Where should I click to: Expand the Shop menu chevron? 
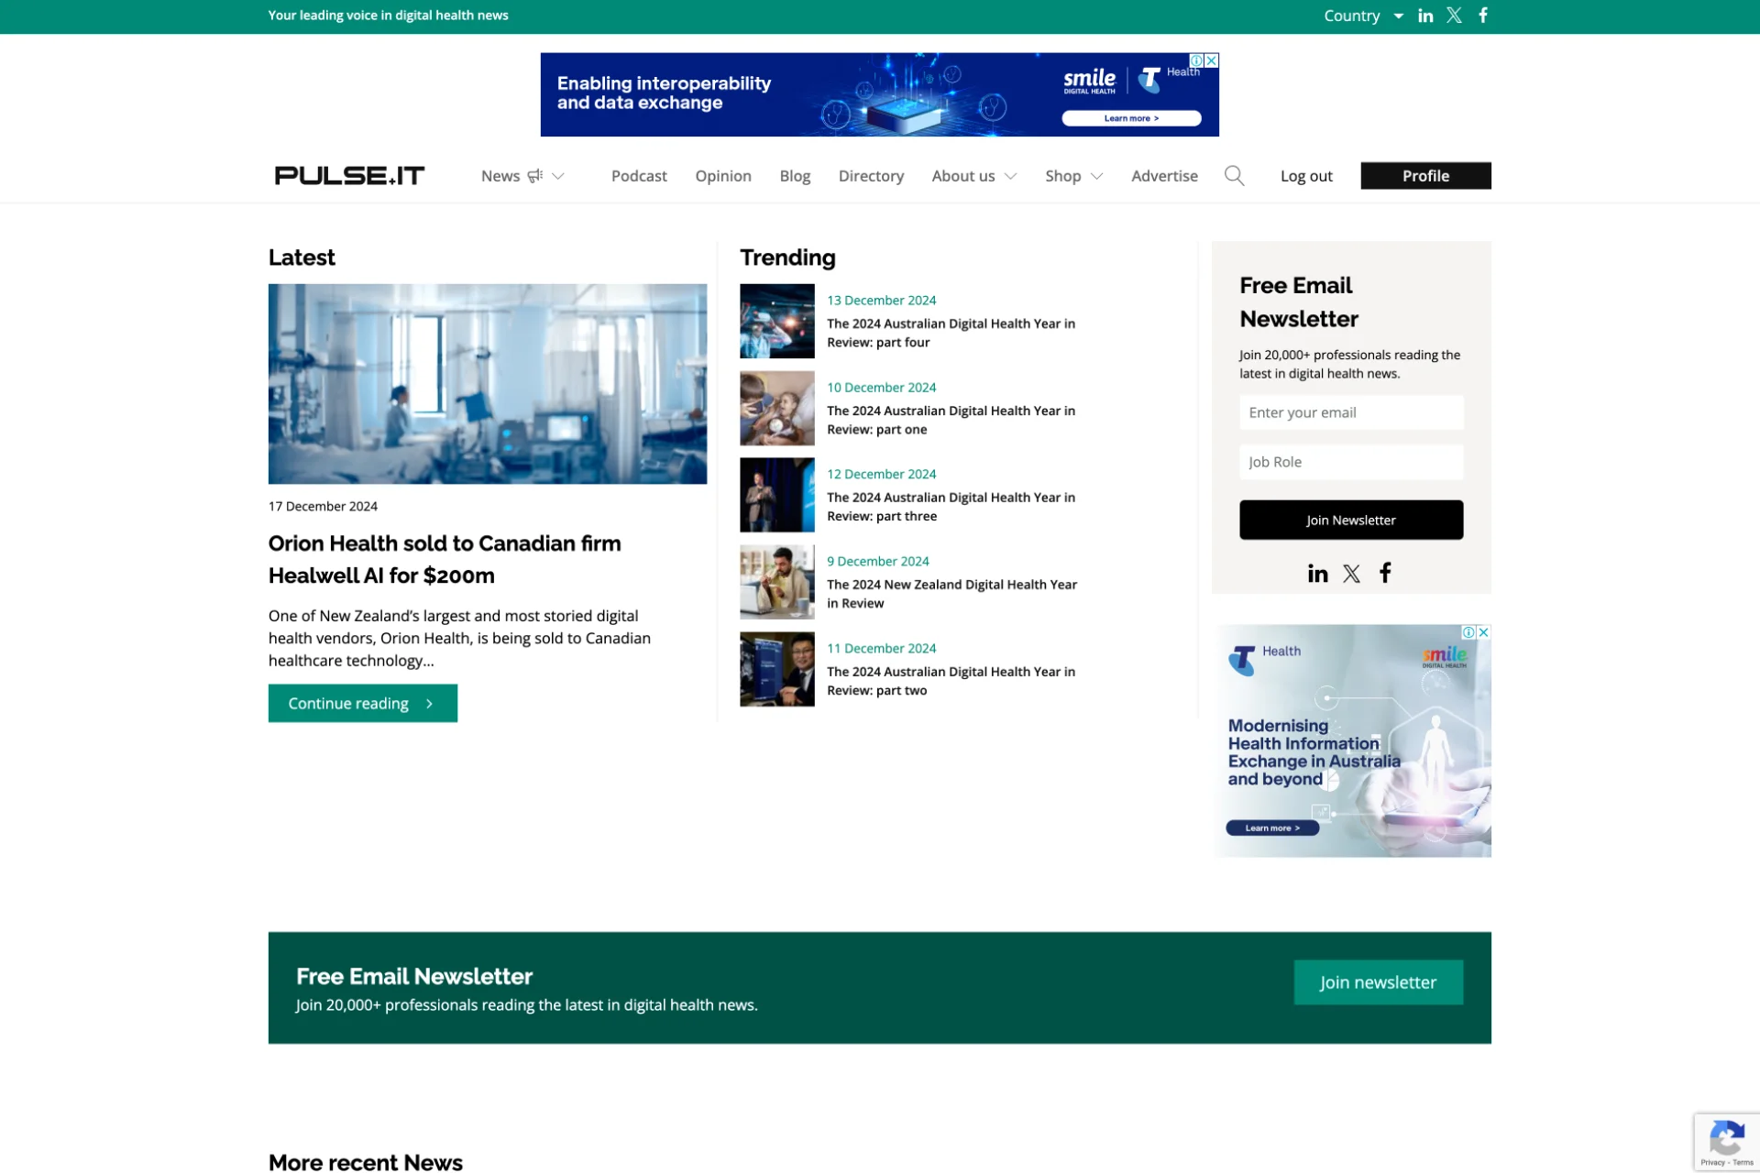[x=1096, y=176]
